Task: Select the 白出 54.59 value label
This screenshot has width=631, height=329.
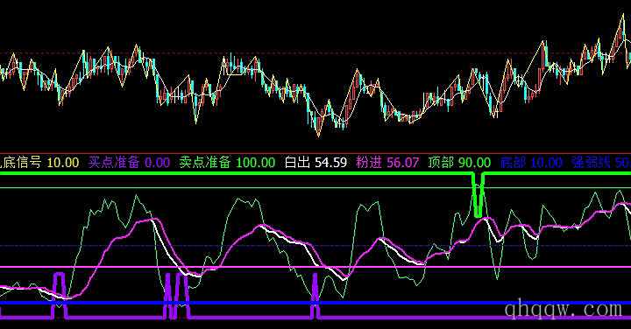Action: coord(315,162)
